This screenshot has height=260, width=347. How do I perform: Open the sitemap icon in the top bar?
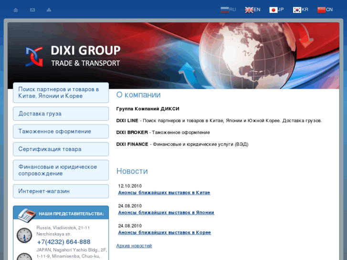pyautogui.click(x=49, y=10)
